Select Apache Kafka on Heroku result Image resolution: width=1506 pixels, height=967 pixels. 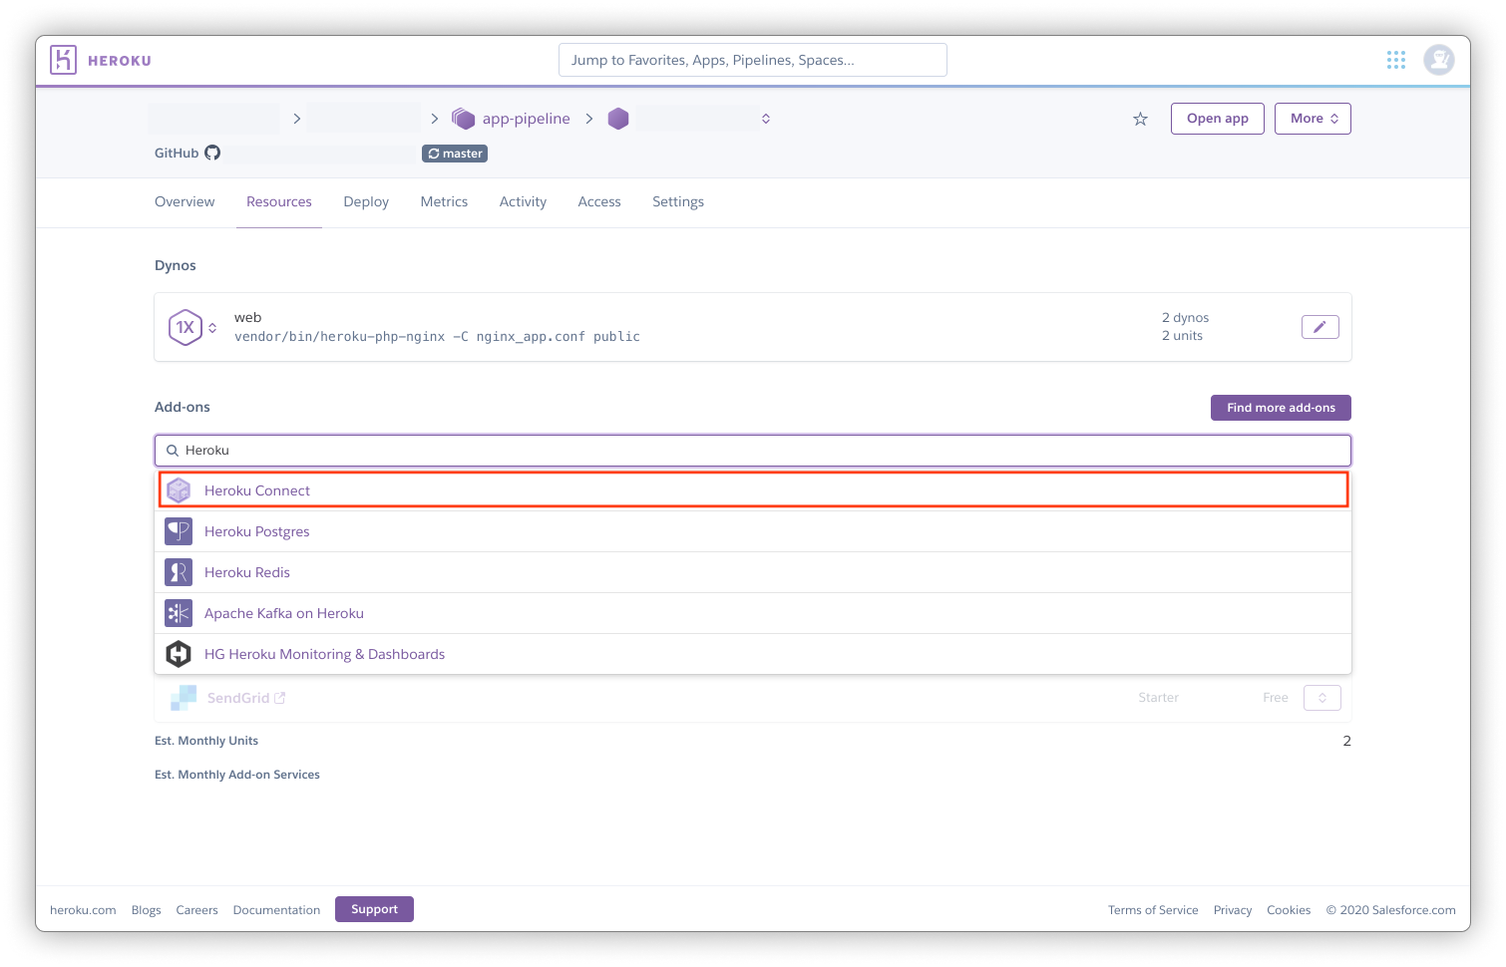753,613
